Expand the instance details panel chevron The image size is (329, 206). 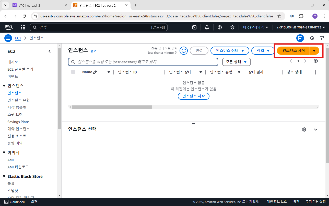tap(316, 129)
